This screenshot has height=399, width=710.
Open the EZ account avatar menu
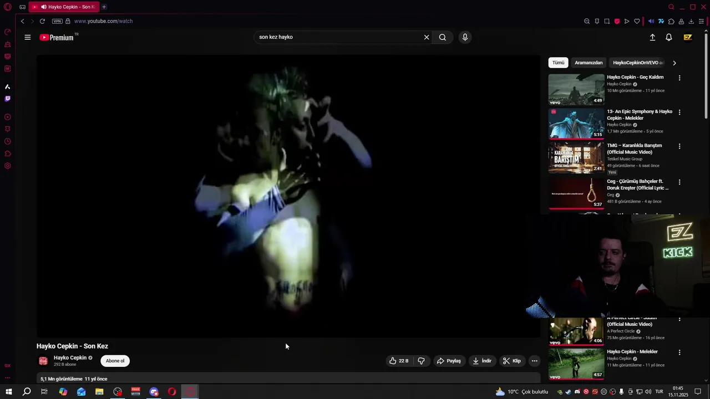pyautogui.click(x=688, y=37)
